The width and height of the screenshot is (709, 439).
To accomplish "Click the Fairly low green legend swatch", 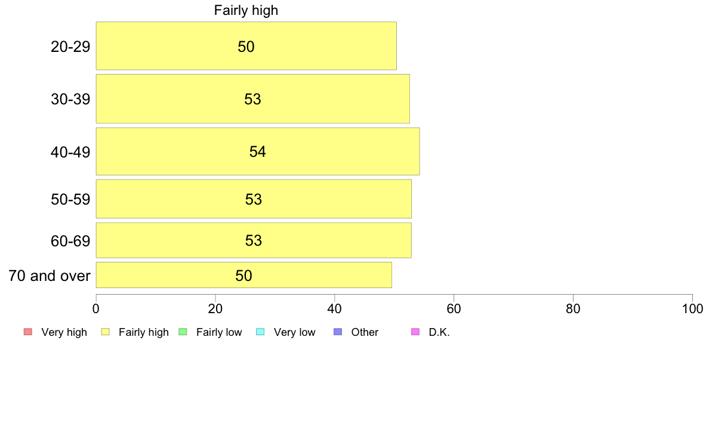I will [x=183, y=332].
